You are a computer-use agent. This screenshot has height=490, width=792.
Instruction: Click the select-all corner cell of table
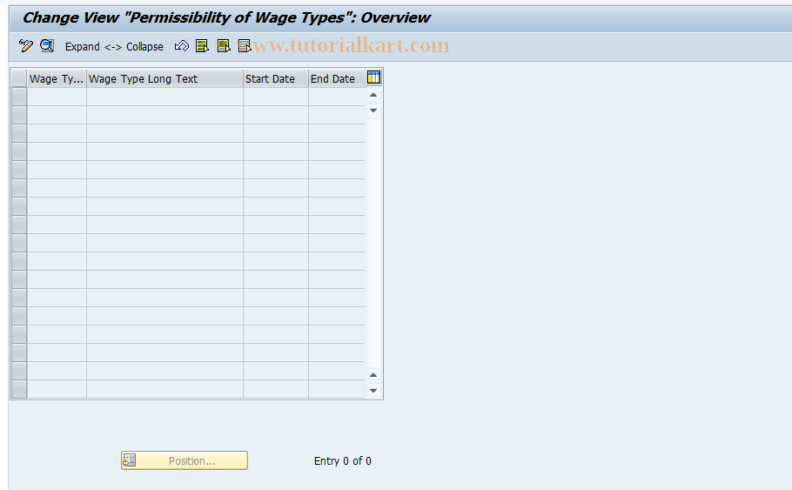coord(19,79)
